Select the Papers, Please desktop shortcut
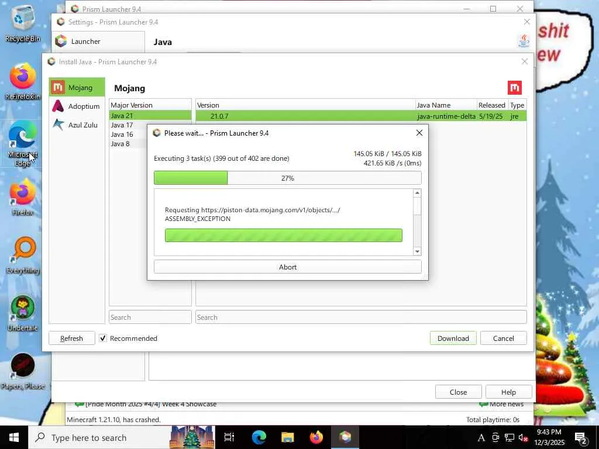The width and height of the screenshot is (599, 449). (23, 372)
